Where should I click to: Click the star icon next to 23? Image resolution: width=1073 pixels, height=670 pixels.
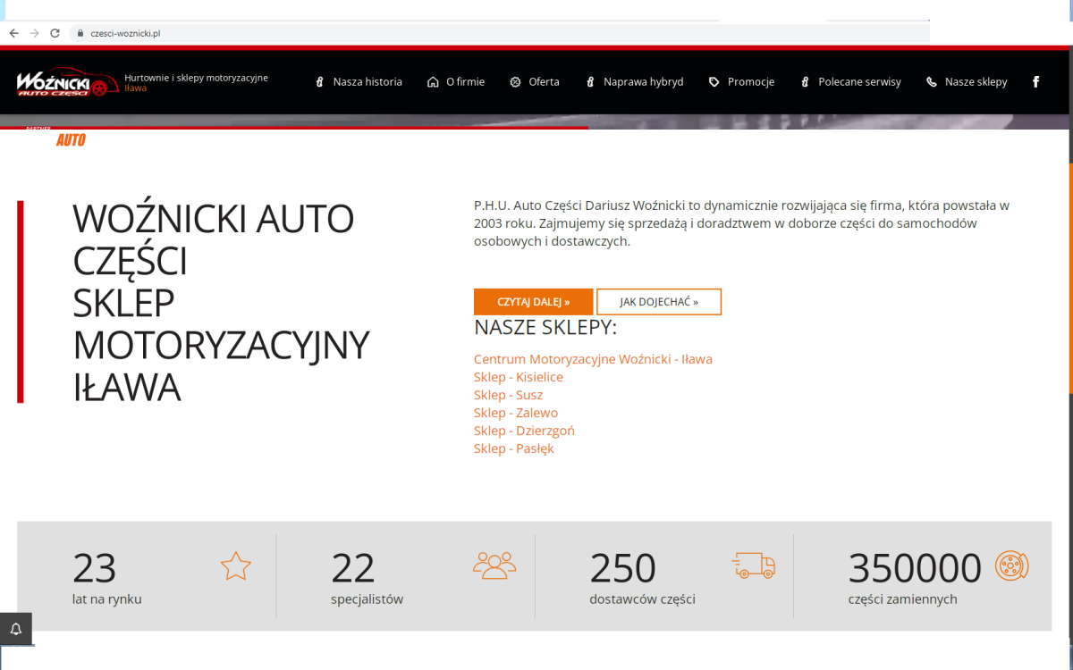point(236,565)
